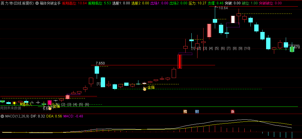This screenshot has width=302, height=139.
Task: Click the 压力: 10.27 readout
Action: point(197,3)
